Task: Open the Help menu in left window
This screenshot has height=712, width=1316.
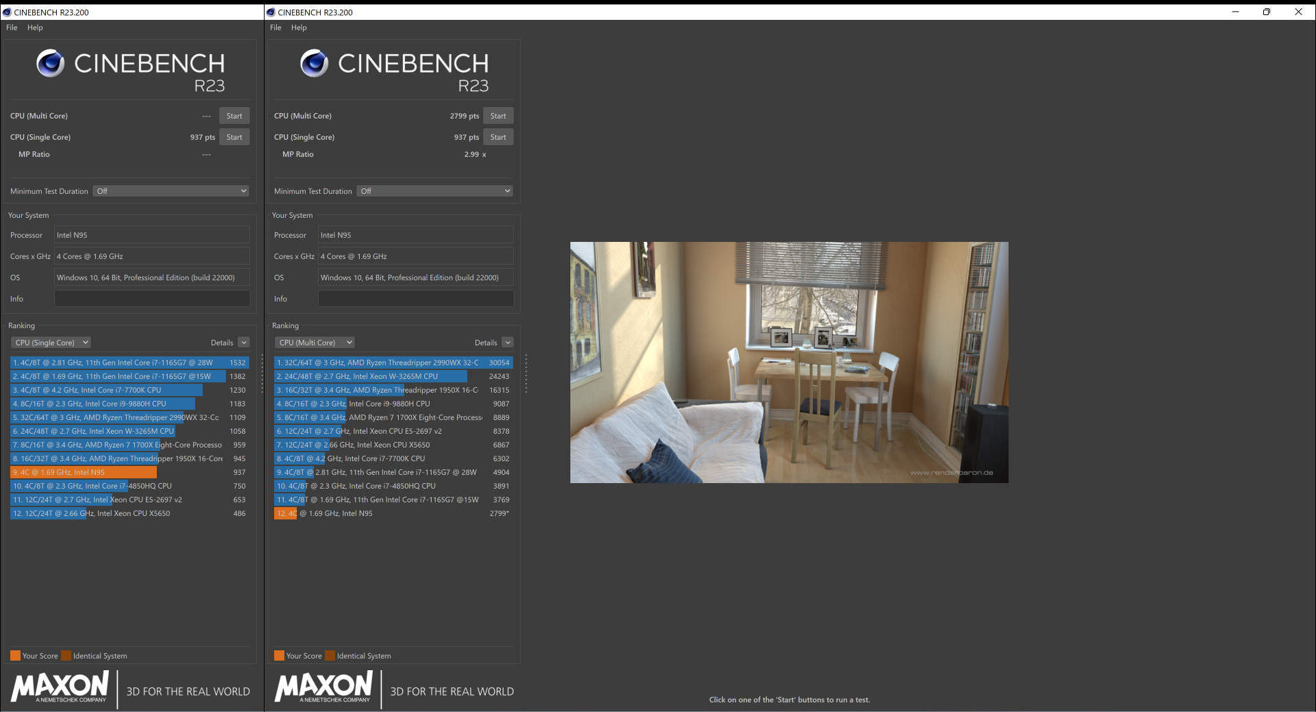Action: 35,27
